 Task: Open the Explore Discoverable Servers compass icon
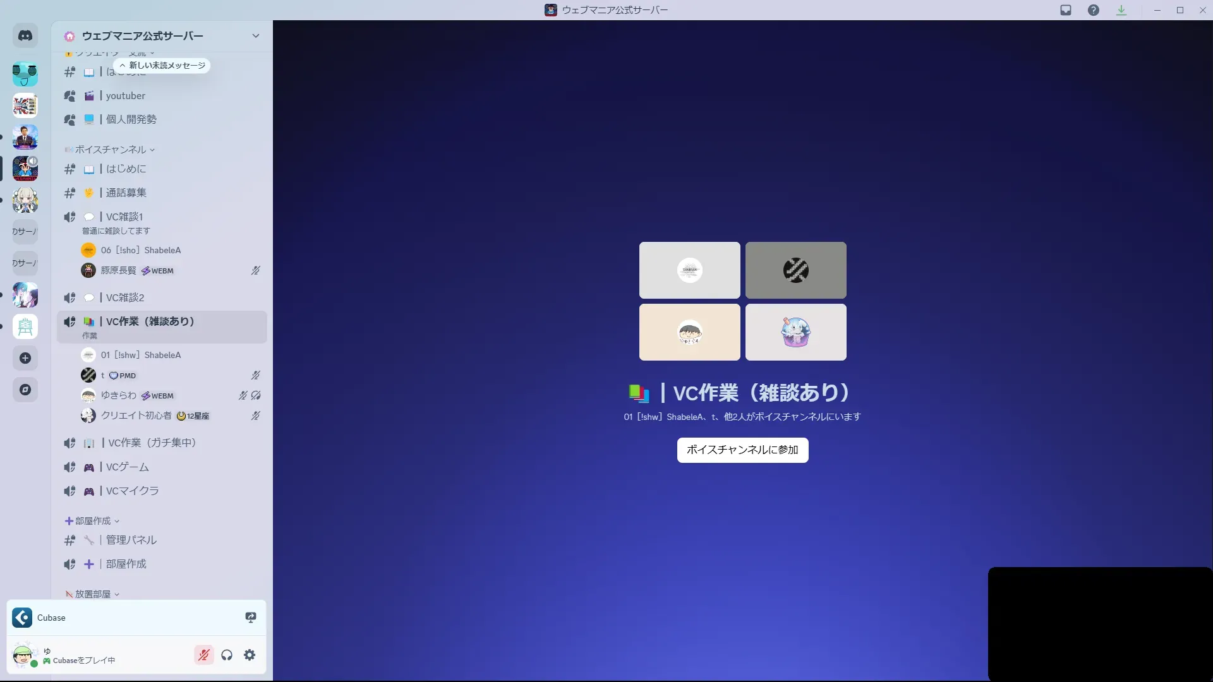pos(25,390)
